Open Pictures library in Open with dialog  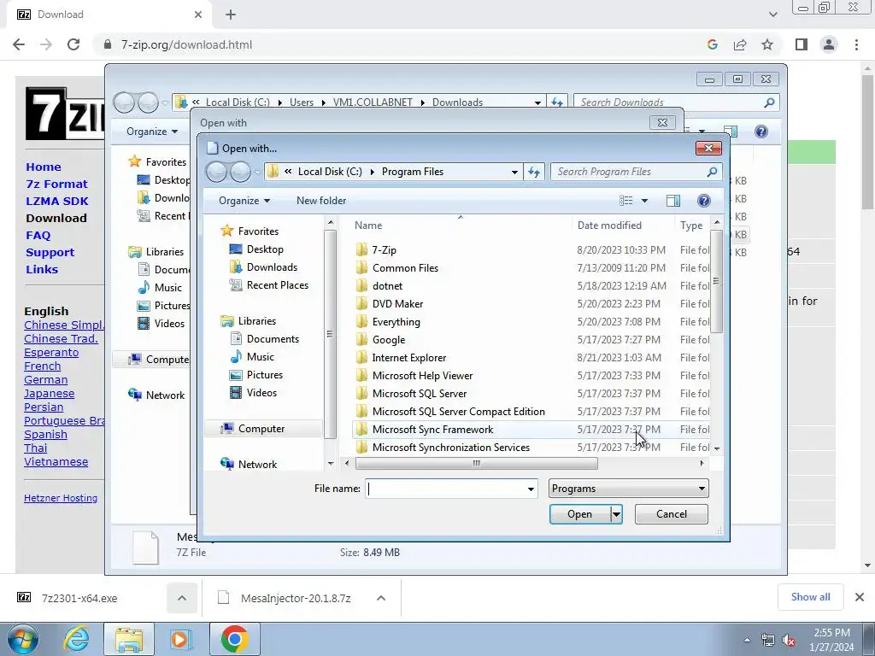tap(265, 375)
